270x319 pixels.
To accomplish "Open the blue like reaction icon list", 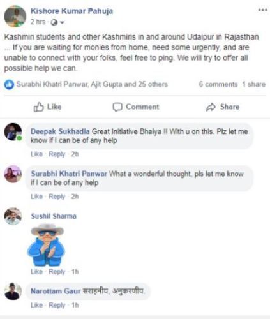I will 9,85.
